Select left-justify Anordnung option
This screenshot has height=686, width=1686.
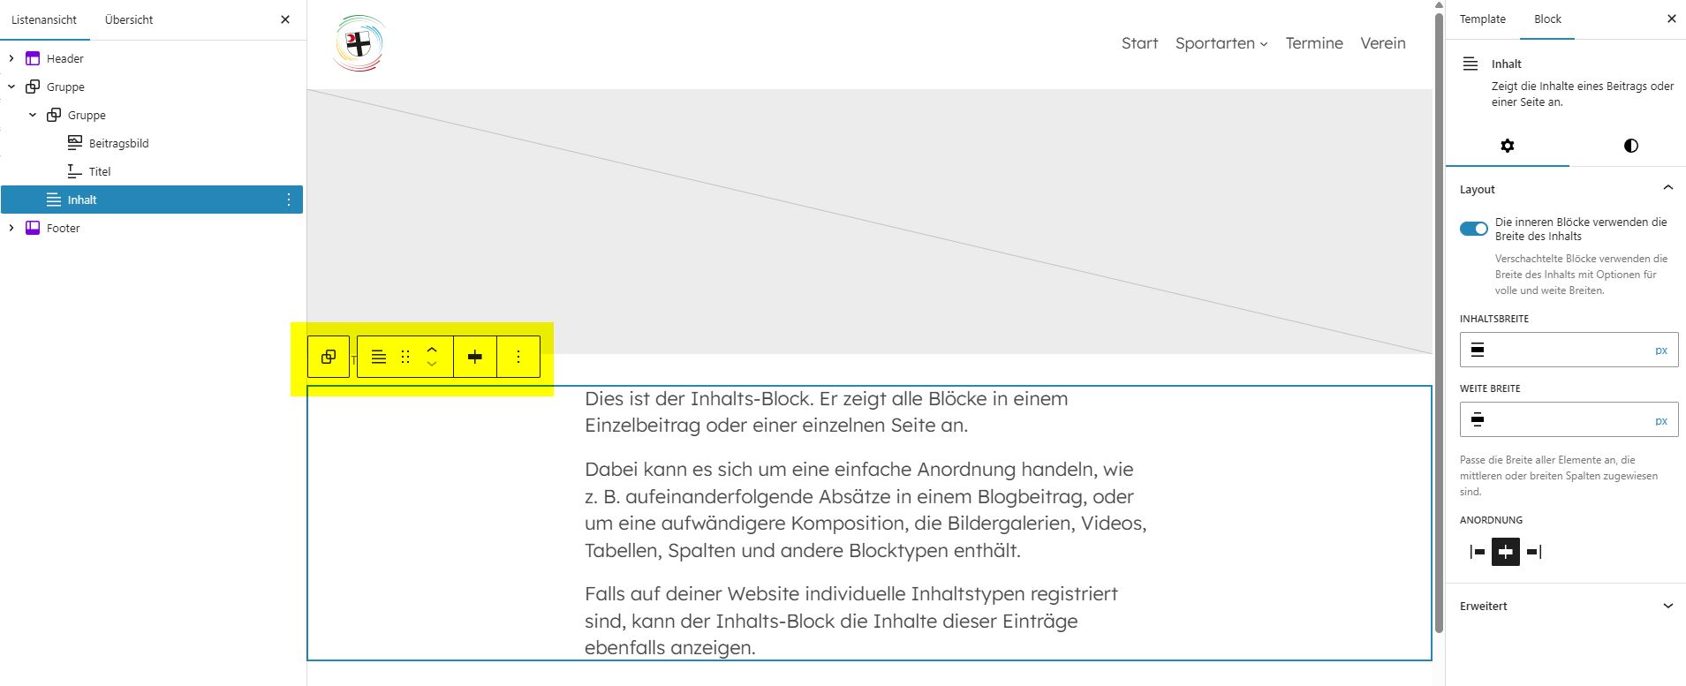pyautogui.click(x=1478, y=552)
